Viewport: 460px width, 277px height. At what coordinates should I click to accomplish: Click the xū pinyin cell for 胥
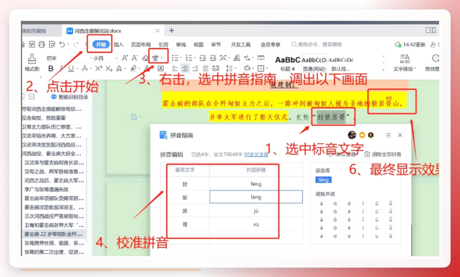(256, 224)
